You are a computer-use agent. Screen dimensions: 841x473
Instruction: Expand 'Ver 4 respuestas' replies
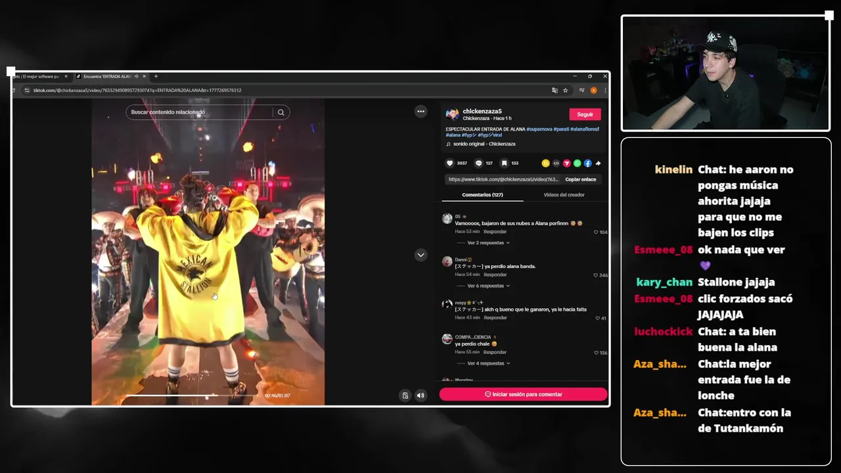pyautogui.click(x=488, y=363)
